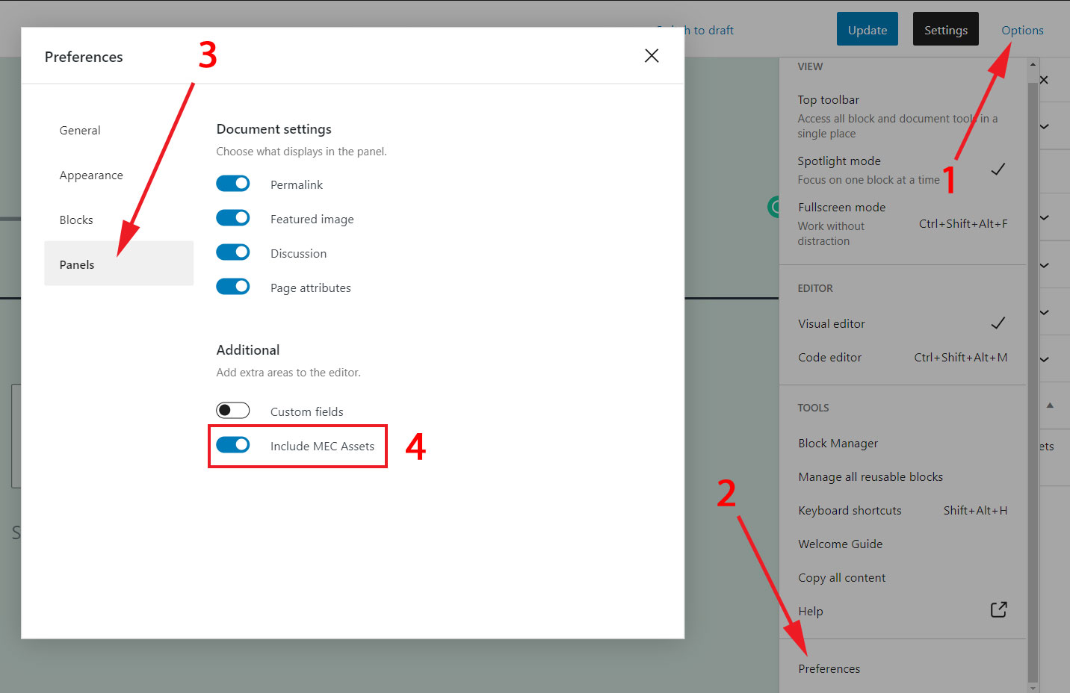This screenshot has width=1070, height=693.
Task: Close the Preferences dialog with the X icon
Action: tap(652, 56)
